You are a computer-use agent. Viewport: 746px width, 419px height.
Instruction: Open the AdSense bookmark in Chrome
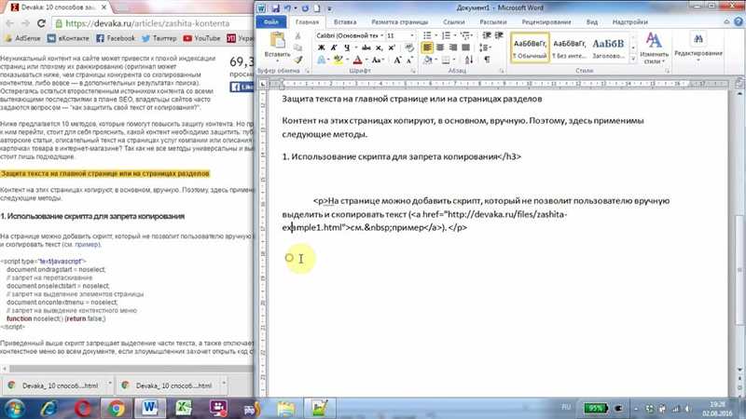tap(22, 38)
